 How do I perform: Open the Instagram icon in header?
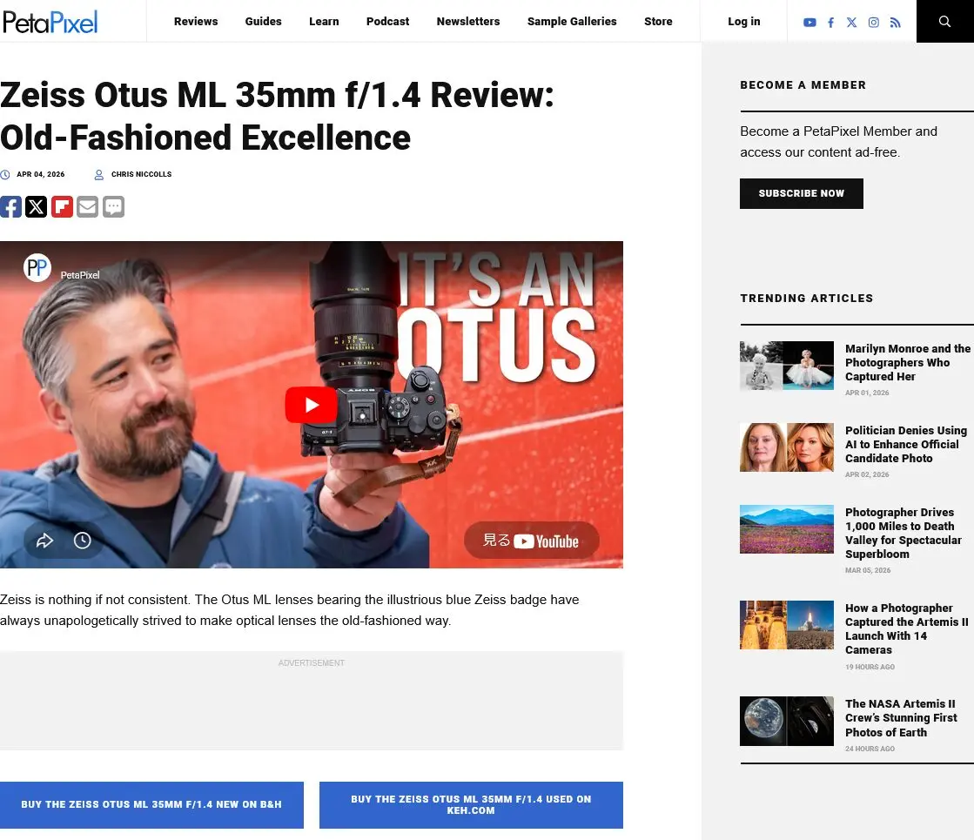pos(873,23)
